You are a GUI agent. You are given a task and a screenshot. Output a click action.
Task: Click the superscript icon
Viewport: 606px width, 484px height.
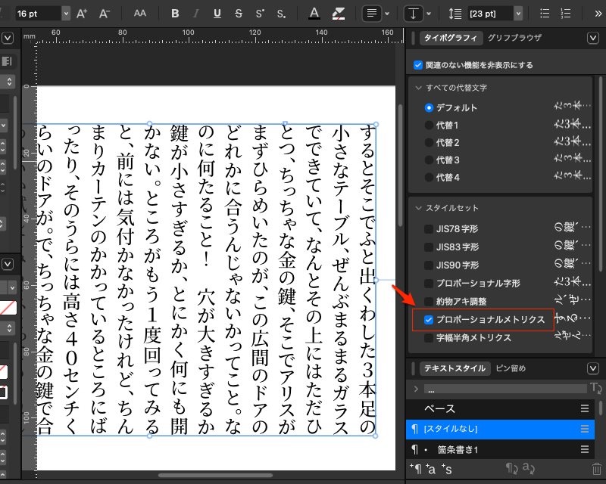pyautogui.click(x=260, y=14)
